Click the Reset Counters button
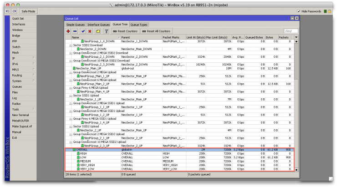This screenshot has height=187, width=337. (x=125, y=31)
